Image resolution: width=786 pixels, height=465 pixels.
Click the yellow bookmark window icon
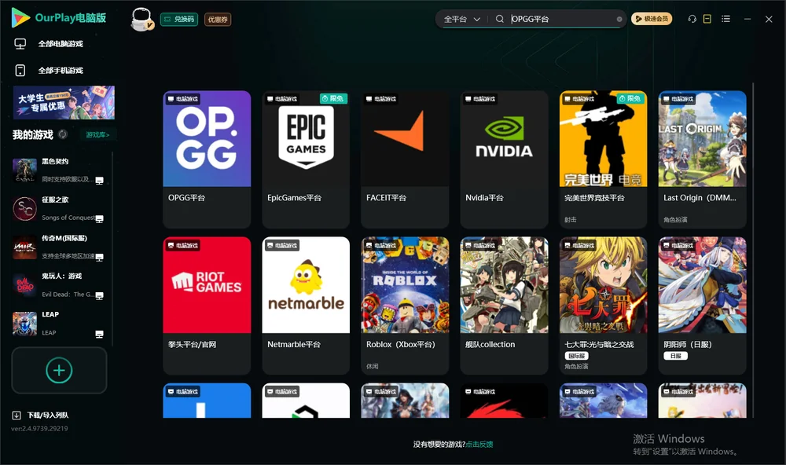[707, 19]
